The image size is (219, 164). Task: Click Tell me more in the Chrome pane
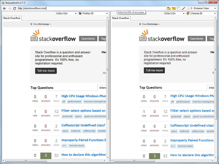(154, 70)
